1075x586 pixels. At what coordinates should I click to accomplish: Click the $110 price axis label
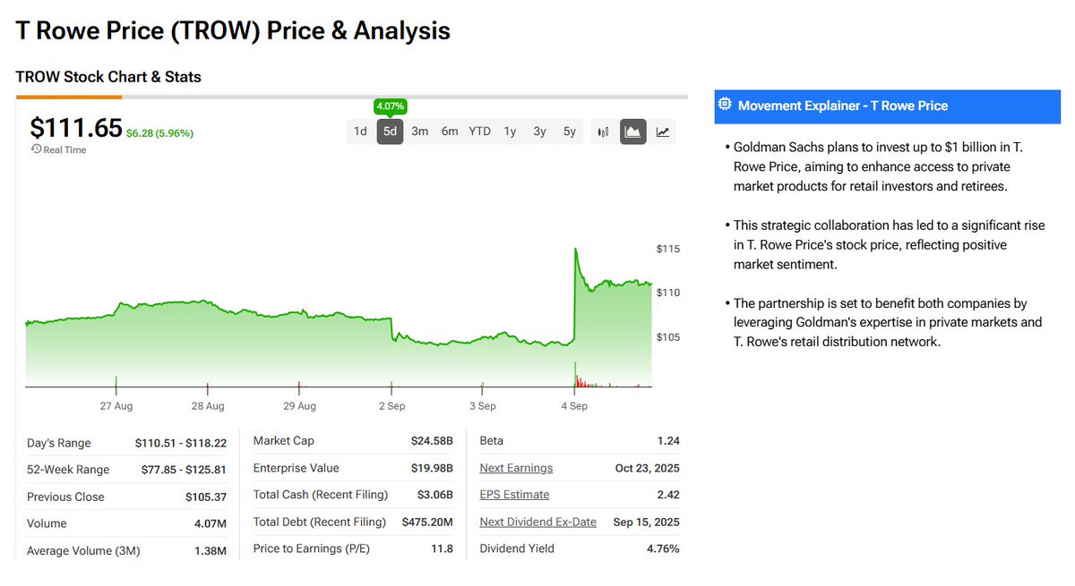[x=667, y=293]
